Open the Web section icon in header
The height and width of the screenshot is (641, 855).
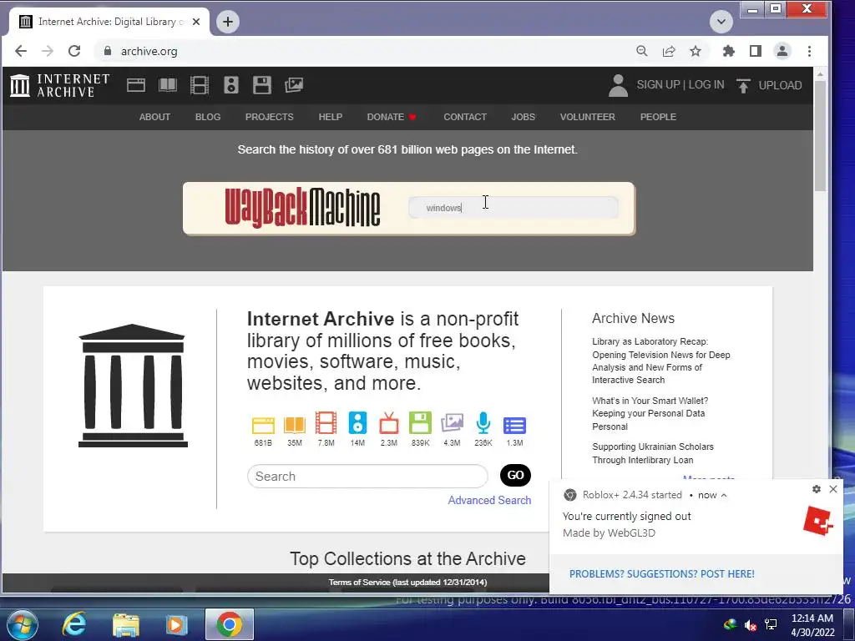pos(136,85)
